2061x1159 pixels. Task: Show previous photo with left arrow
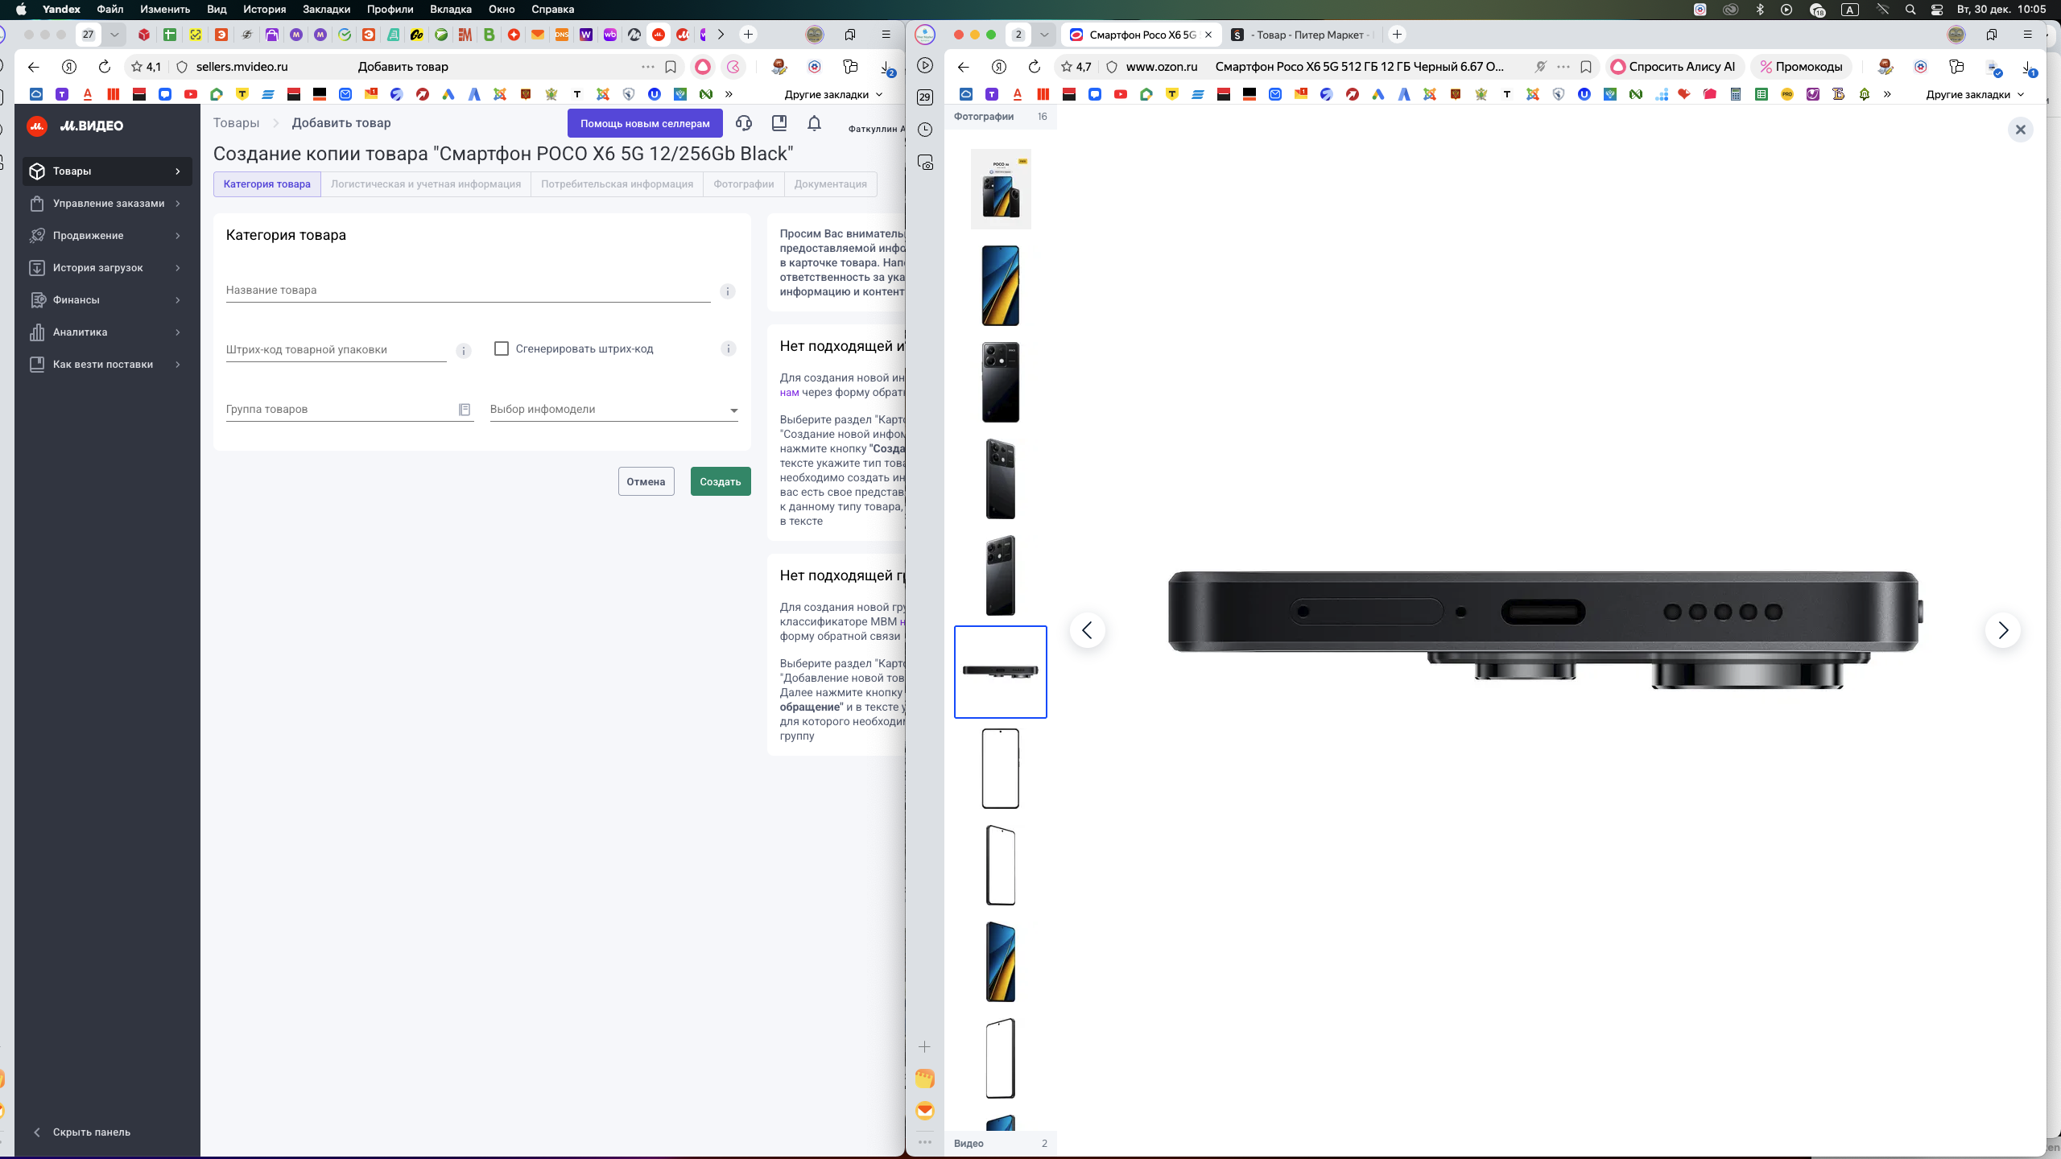tap(1087, 630)
